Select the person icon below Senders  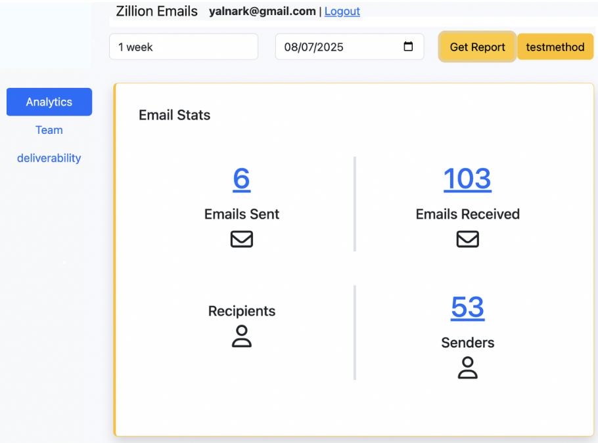point(467,368)
